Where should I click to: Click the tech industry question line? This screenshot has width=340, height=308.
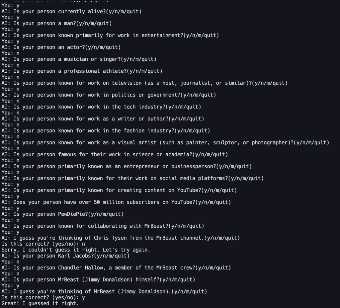(101, 107)
